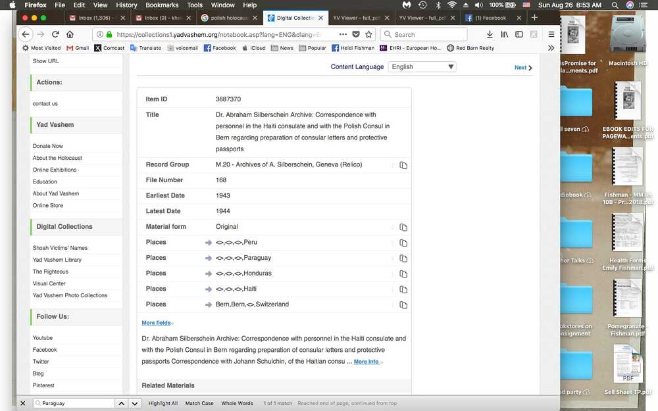658x411 pixels.
Task: Close the Digital Collections tab
Action: tap(320, 18)
